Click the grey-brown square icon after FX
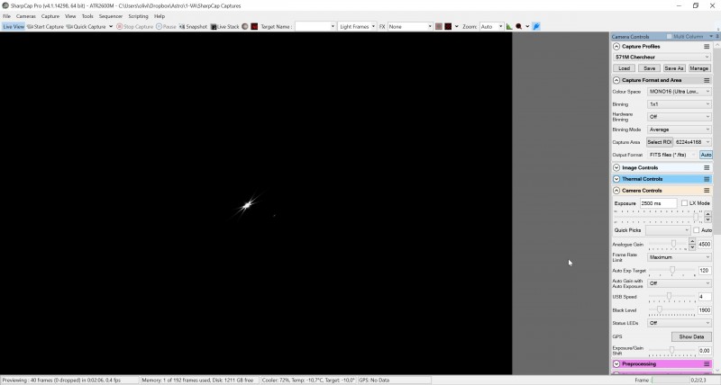The width and height of the screenshot is (721, 385). 439,27
